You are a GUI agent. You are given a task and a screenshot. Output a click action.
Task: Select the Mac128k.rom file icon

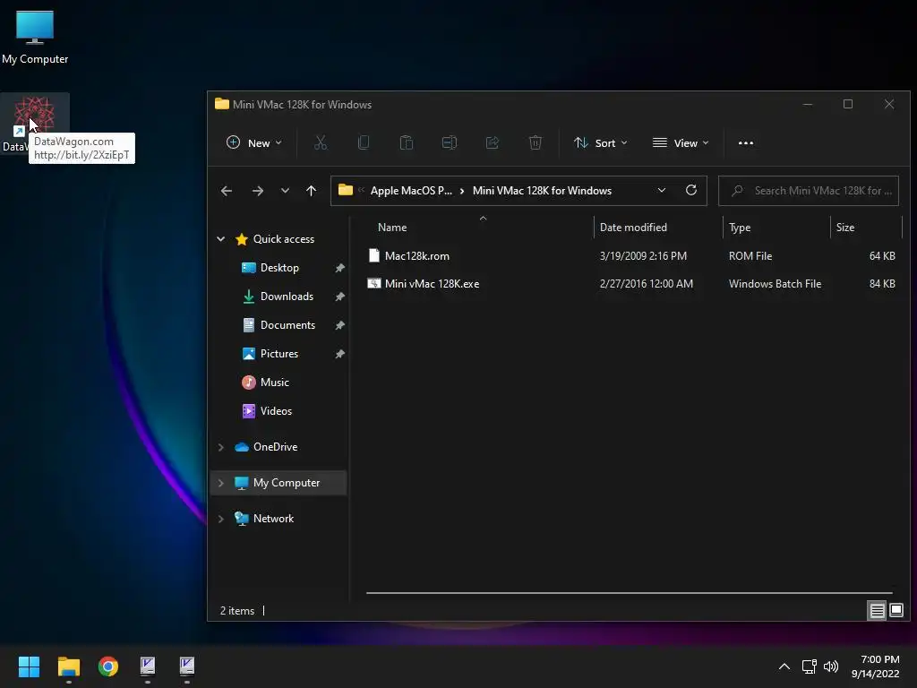(x=374, y=255)
